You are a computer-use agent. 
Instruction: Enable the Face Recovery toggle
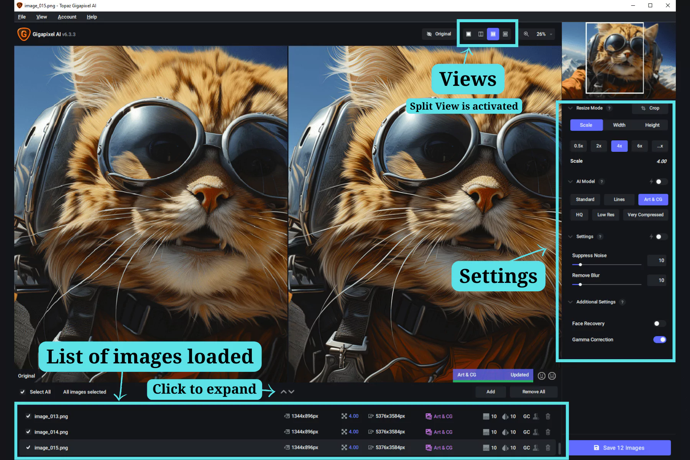click(659, 324)
